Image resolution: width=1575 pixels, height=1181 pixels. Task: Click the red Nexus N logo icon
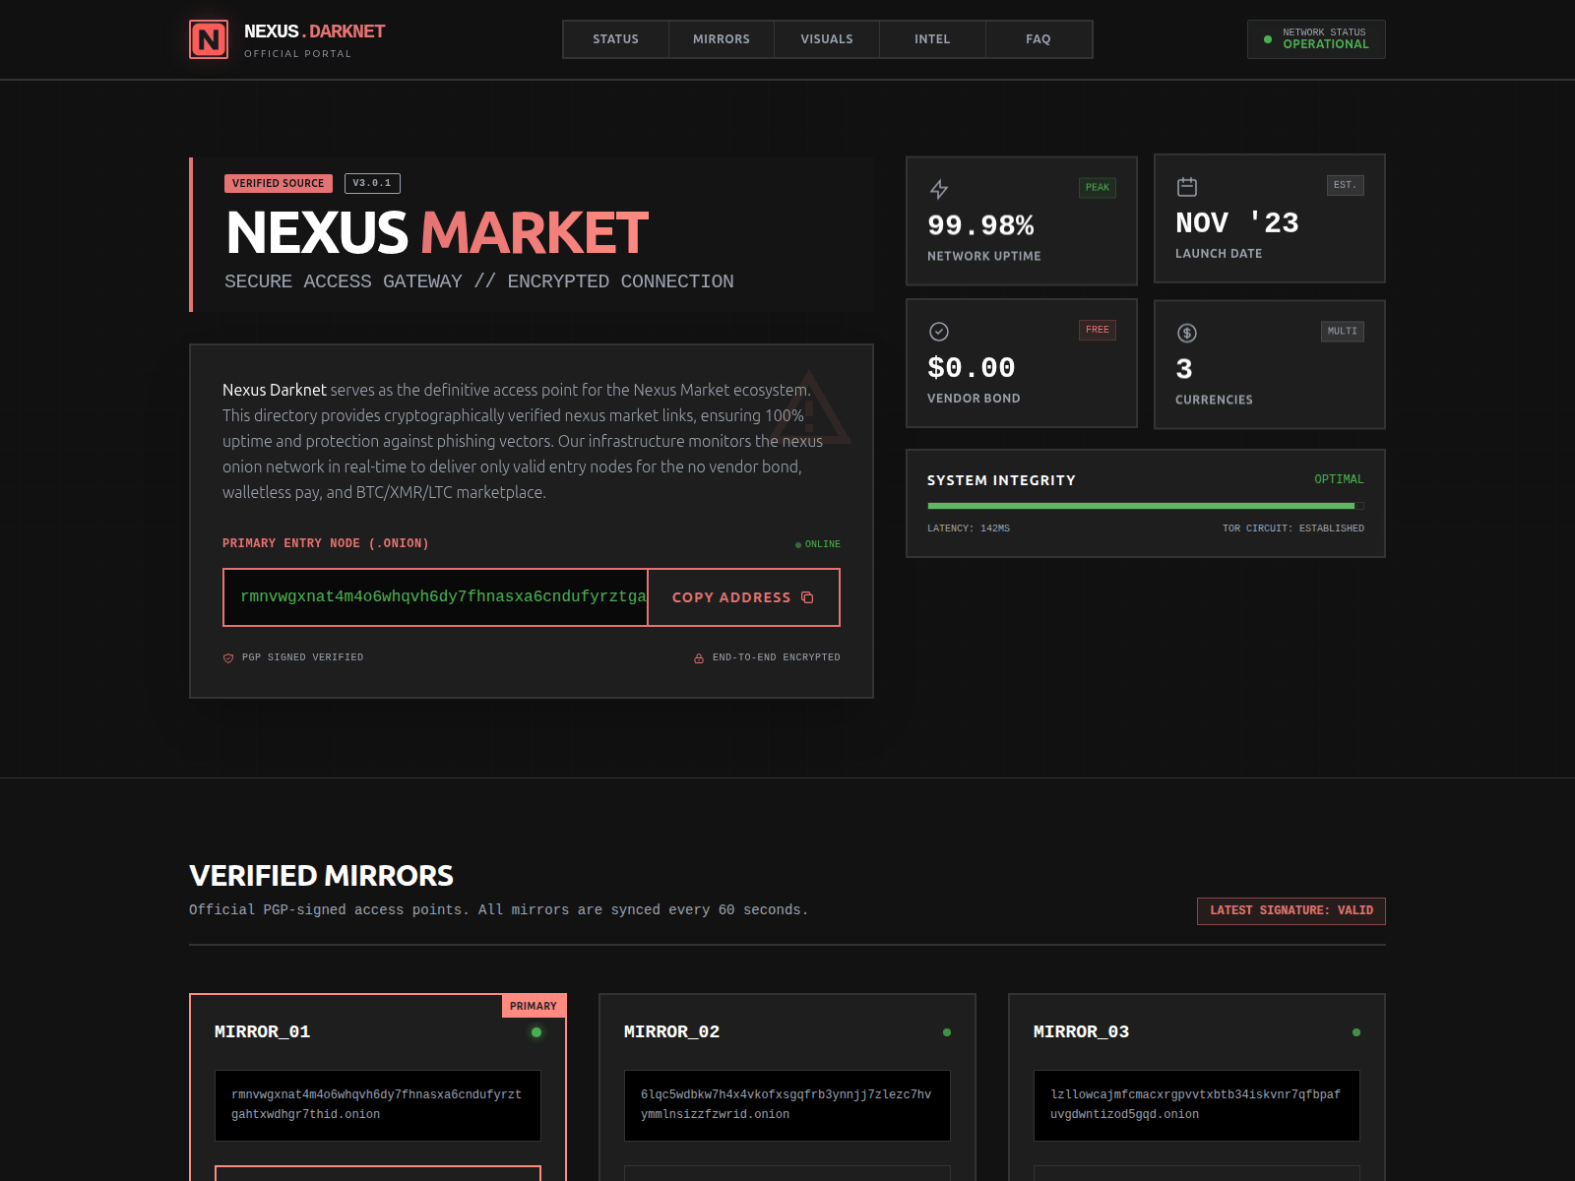(209, 39)
